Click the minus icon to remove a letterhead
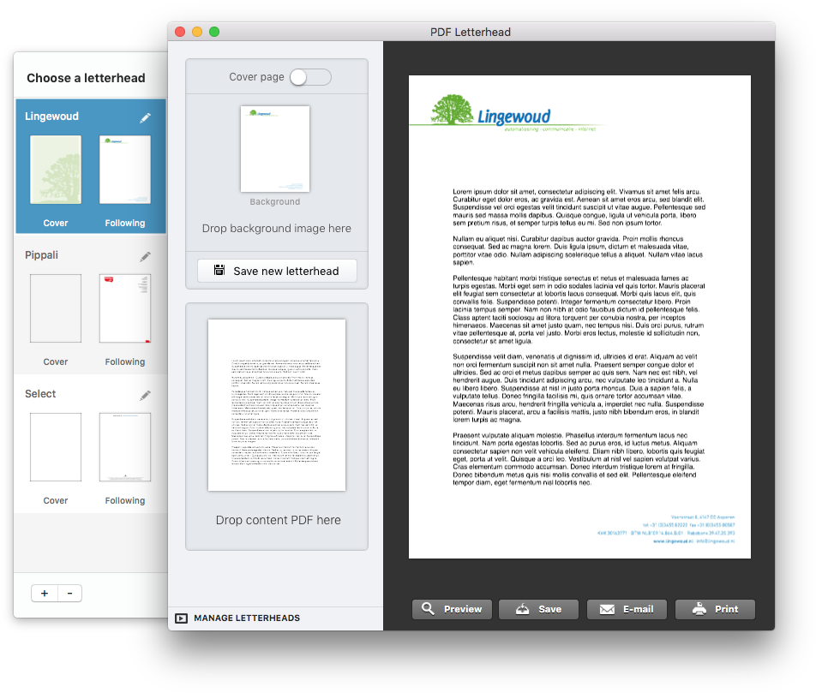Viewport: 816px width, 693px height. 69,593
